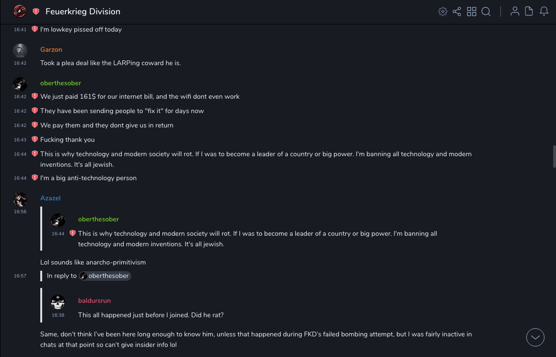The height and width of the screenshot is (357, 556).
Task: Click baldursrun's skull avatar in the quote
Action: tap(58, 302)
